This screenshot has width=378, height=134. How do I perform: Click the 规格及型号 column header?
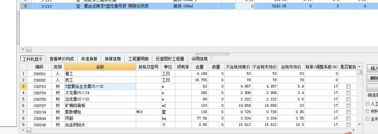click(149, 67)
